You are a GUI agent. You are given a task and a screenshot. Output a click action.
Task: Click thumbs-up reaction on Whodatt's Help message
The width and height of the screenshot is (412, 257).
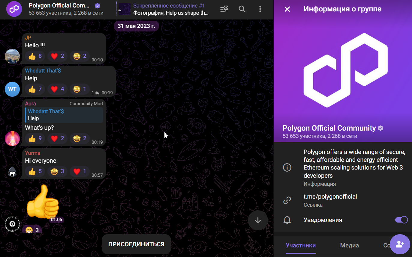[35, 89]
